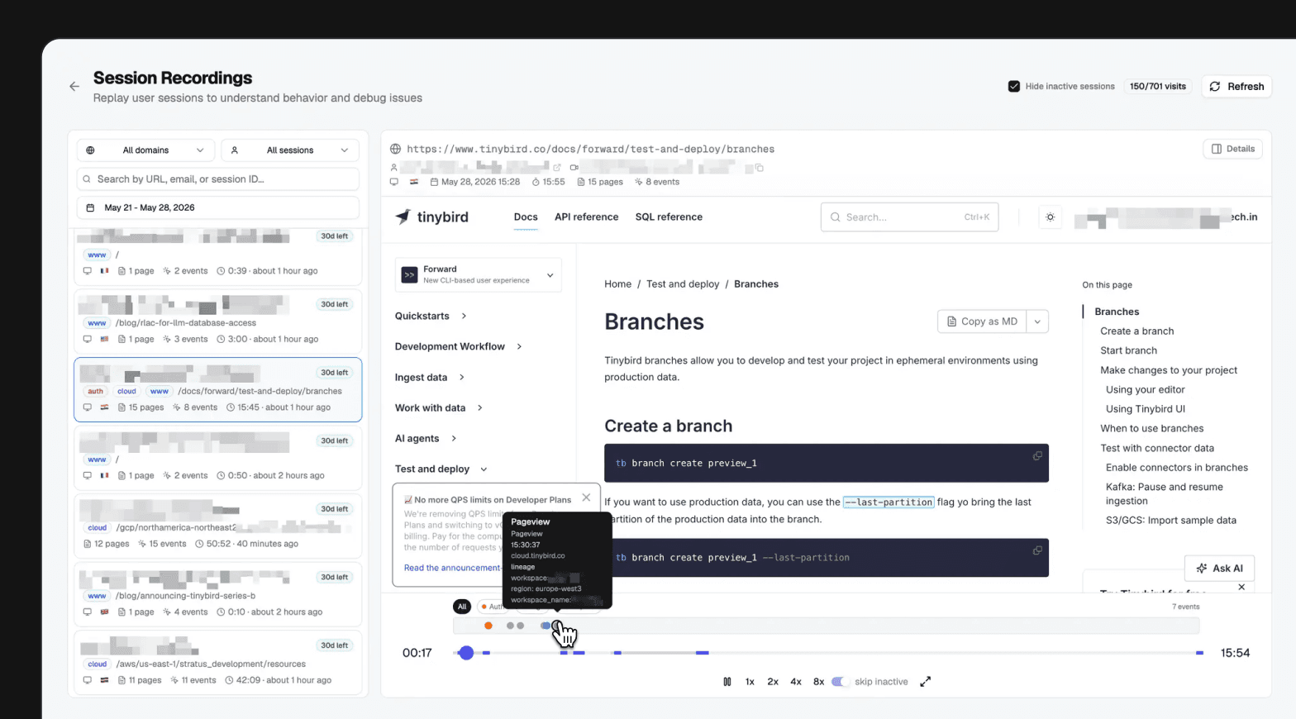Open the API reference tab

pos(586,217)
